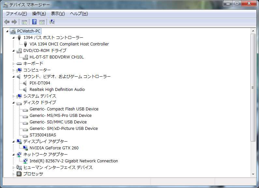
Task: Click the show/hide console tree icon
Action: click(24, 22)
